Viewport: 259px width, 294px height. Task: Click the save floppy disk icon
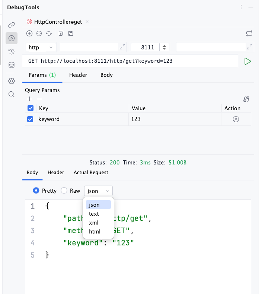[71, 33]
